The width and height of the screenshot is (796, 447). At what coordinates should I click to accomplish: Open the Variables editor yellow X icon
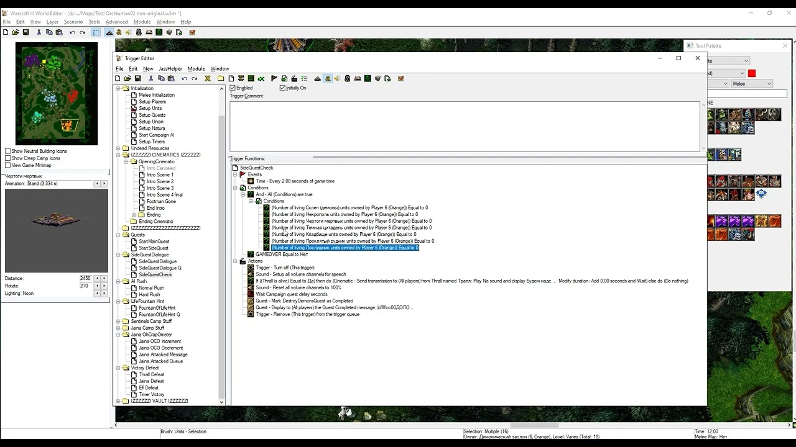[208, 78]
